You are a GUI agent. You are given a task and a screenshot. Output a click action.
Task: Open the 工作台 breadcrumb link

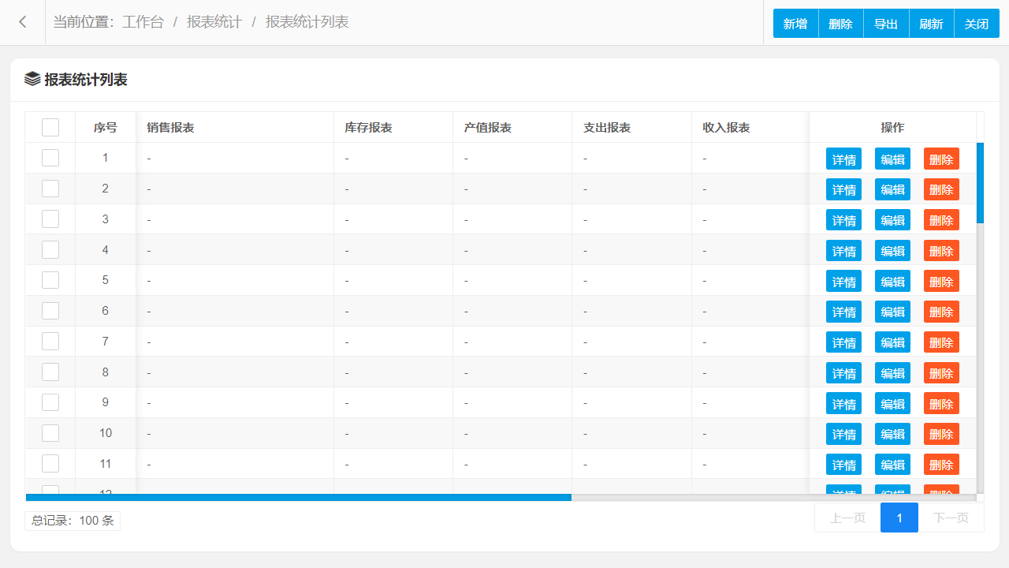tap(143, 22)
